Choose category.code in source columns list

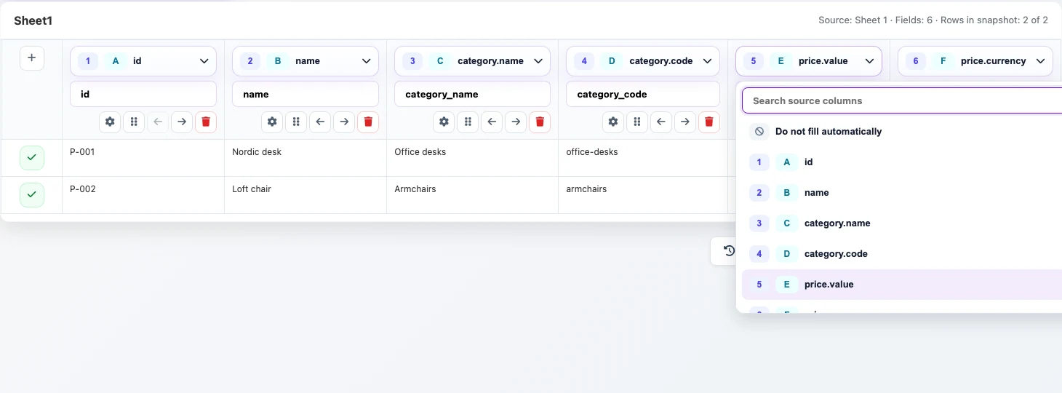(x=902, y=254)
